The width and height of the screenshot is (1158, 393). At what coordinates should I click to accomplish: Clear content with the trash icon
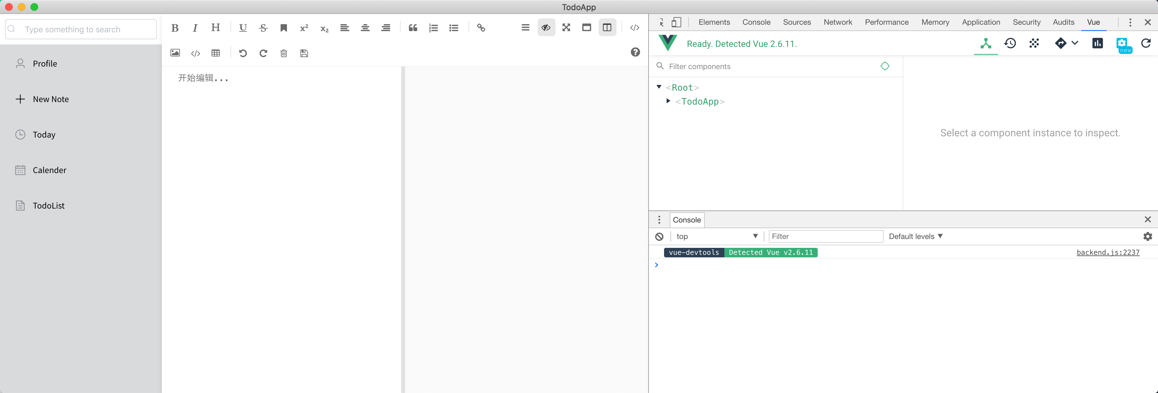coord(284,53)
